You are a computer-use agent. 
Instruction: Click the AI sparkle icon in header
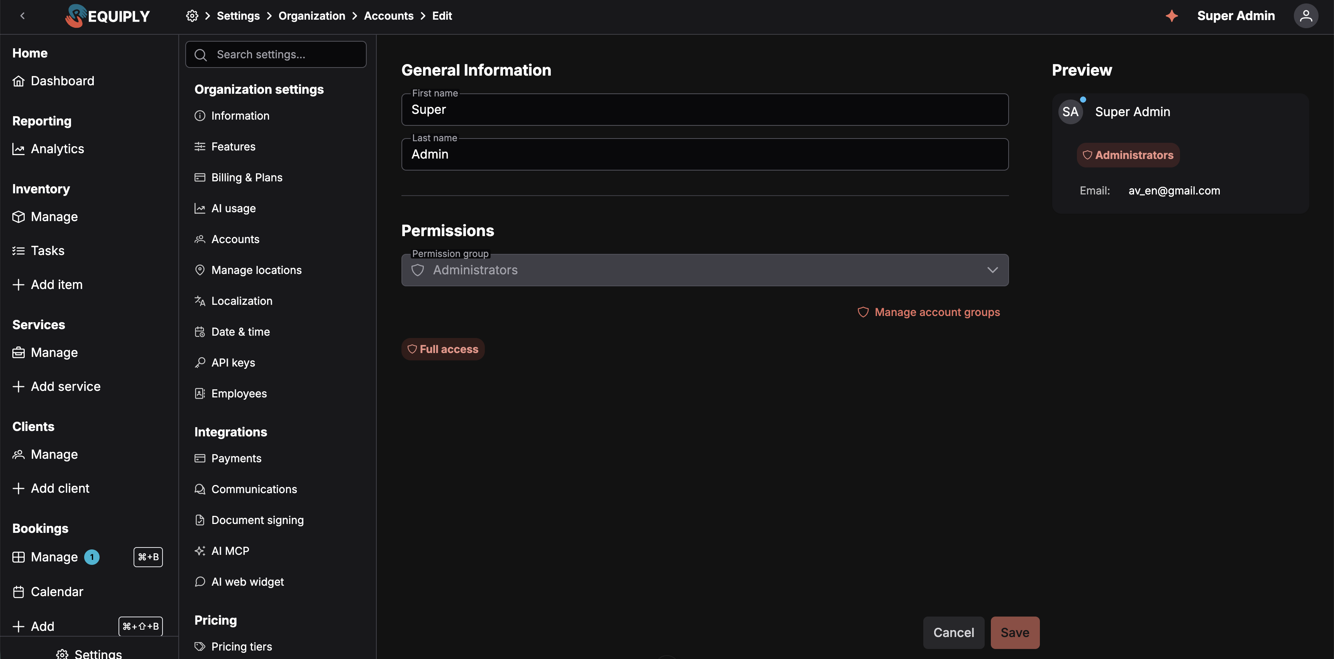(x=1171, y=16)
